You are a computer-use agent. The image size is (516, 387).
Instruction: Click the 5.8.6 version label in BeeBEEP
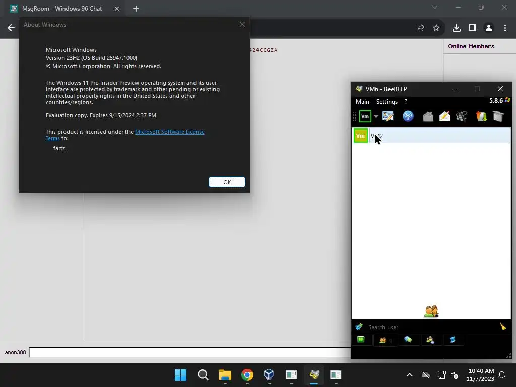(496, 100)
